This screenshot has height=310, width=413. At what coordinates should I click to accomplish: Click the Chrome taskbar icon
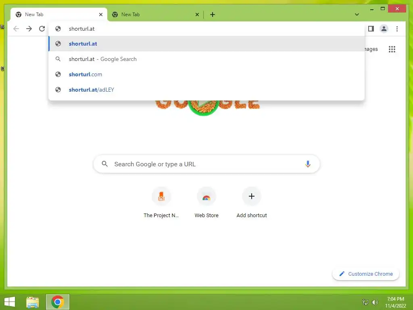pos(58,302)
